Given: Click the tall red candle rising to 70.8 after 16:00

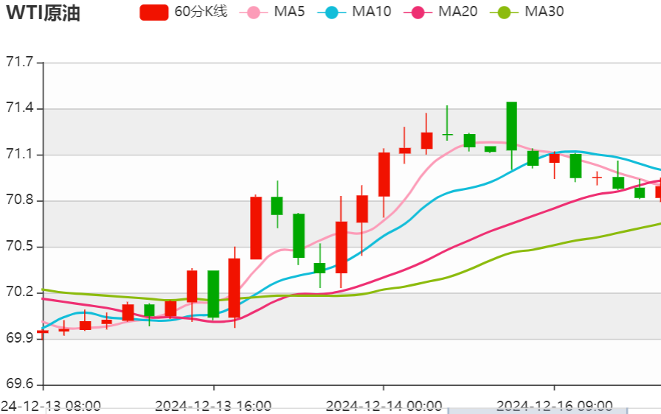Looking at the screenshot, I should 256,228.
